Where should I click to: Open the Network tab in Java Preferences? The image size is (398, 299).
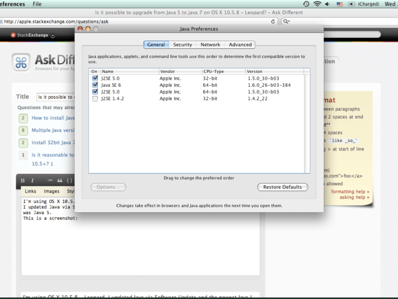tap(210, 45)
